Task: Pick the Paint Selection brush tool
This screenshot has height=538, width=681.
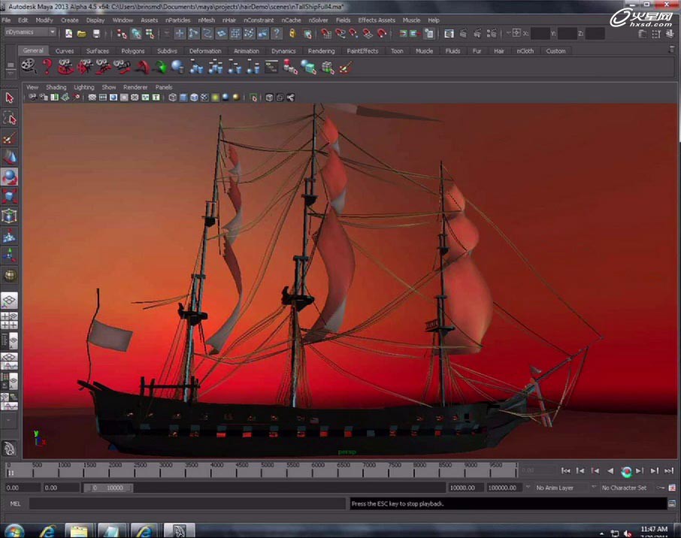Action: pyautogui.click(x=10, y=138)
